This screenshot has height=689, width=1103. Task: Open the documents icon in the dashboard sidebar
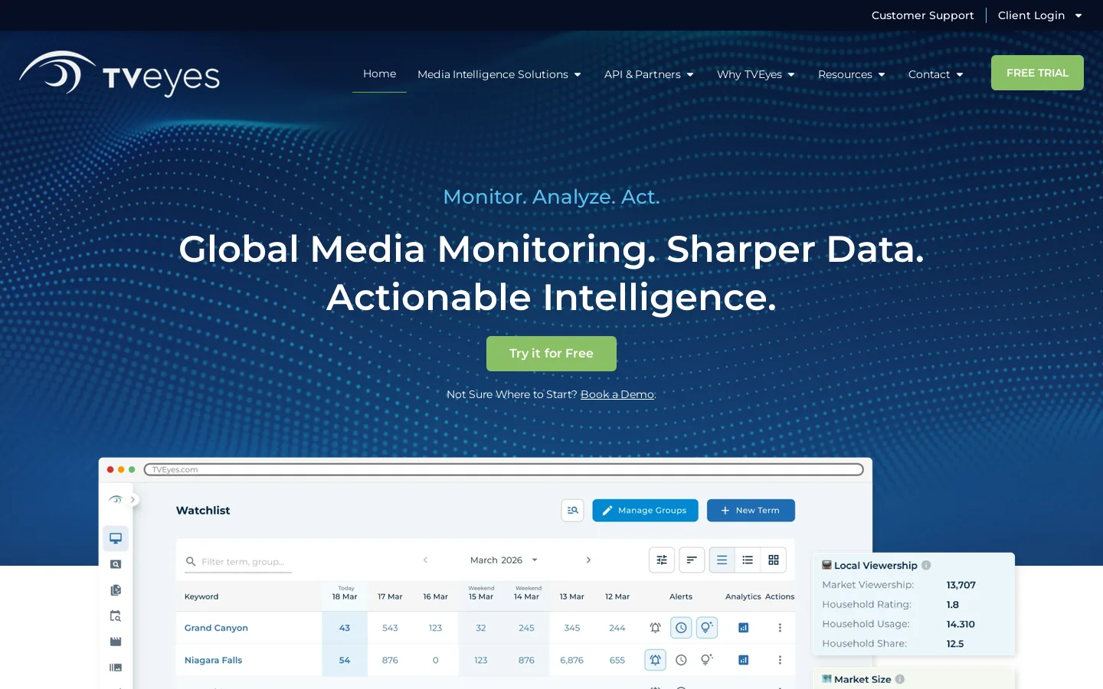tap(116, 590)
